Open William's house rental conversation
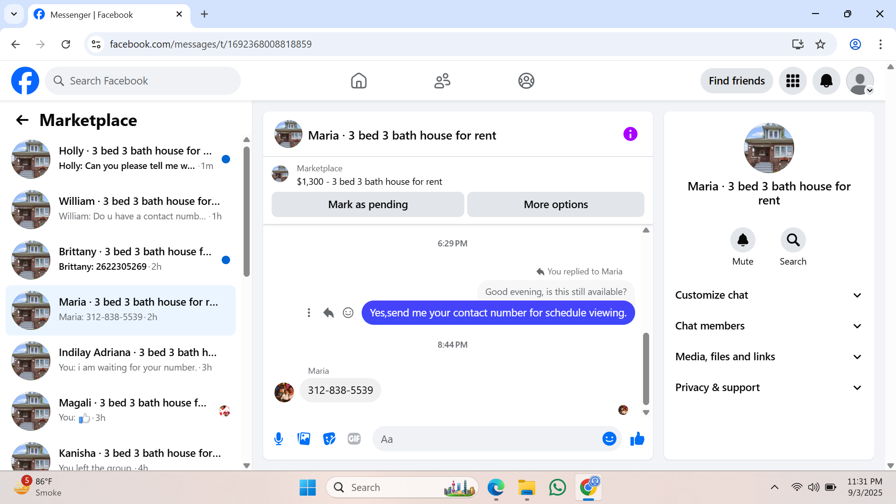 (120, 210)
